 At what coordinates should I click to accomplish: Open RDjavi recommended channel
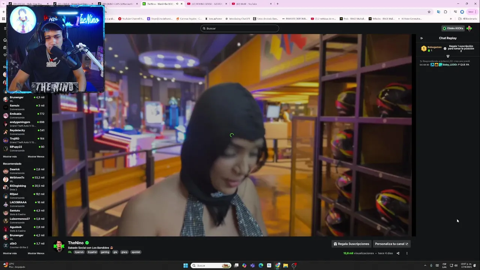[x=24, y=196]
